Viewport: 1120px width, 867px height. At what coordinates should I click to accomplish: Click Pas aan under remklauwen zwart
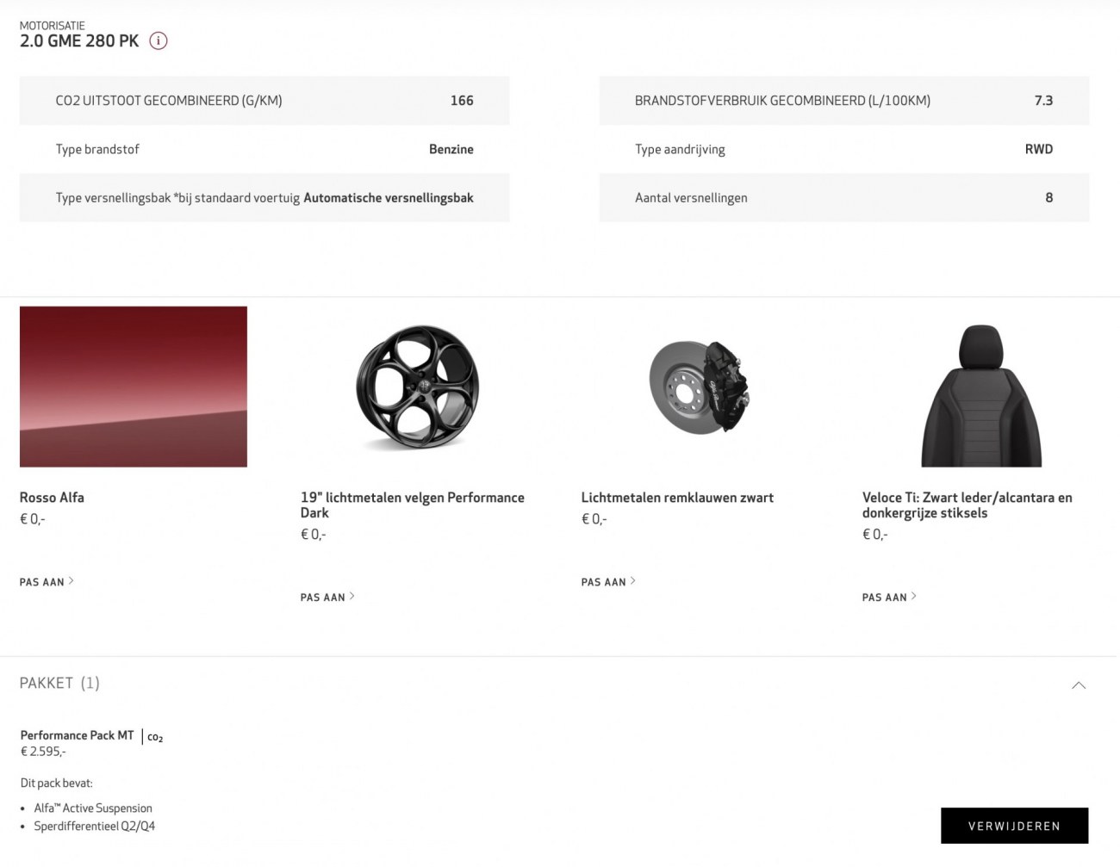pos(608,582)
